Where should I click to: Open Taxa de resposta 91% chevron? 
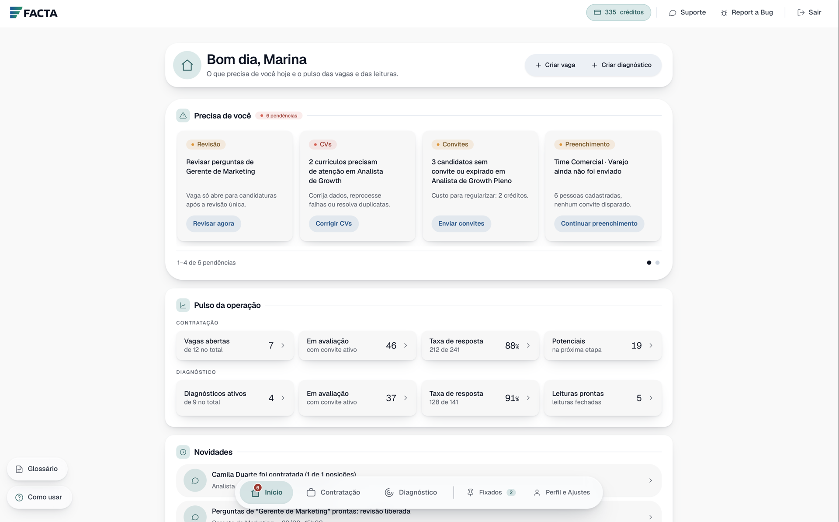pos(528,398)
